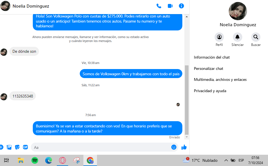Show hidden system tray icons
This screenshot has width=268, height=166.
point(226,160)
